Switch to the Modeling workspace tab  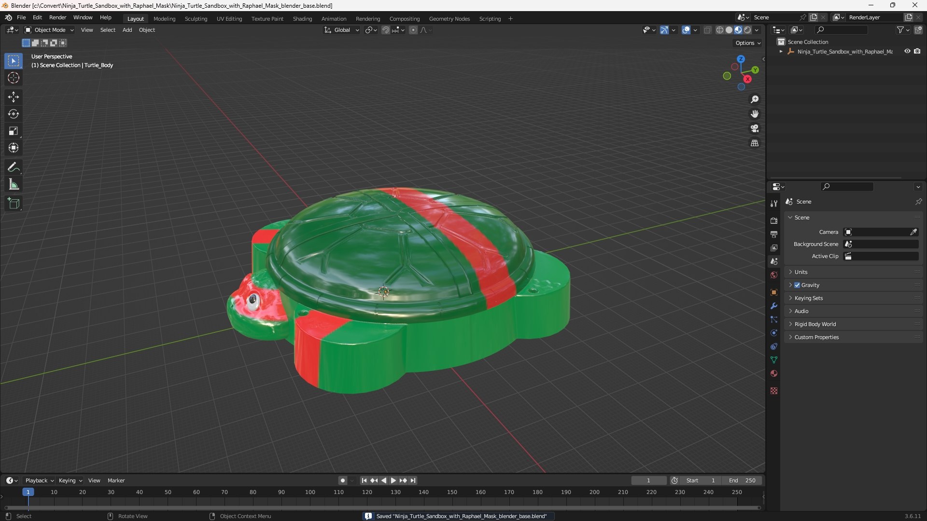click(164, 19)
